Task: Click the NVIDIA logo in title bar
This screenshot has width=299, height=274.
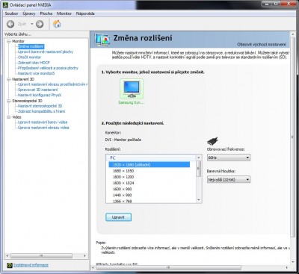Action: click(5, 4)
